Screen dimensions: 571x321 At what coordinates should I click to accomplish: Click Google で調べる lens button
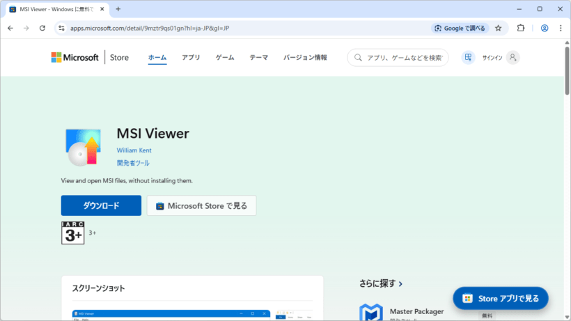pos(460,28)
